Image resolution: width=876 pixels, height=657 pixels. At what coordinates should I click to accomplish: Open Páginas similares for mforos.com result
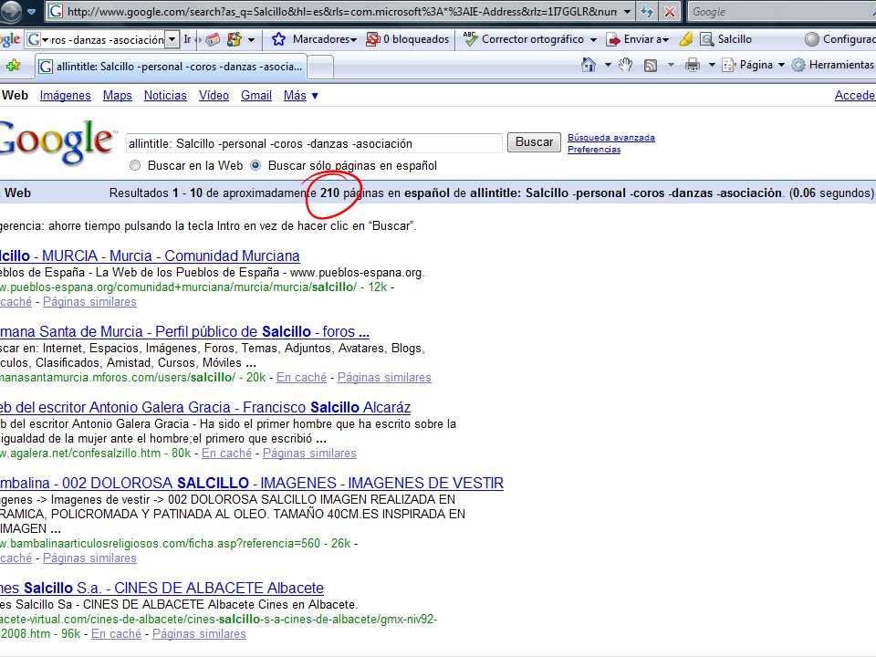384,378
